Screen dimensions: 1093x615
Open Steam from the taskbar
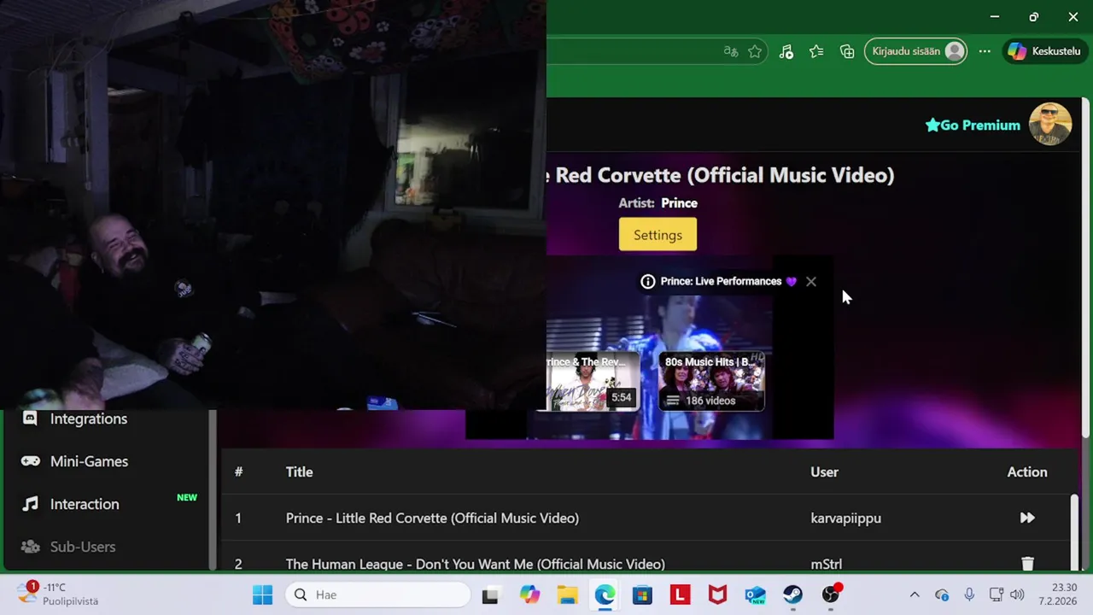(x=792, y=594)
